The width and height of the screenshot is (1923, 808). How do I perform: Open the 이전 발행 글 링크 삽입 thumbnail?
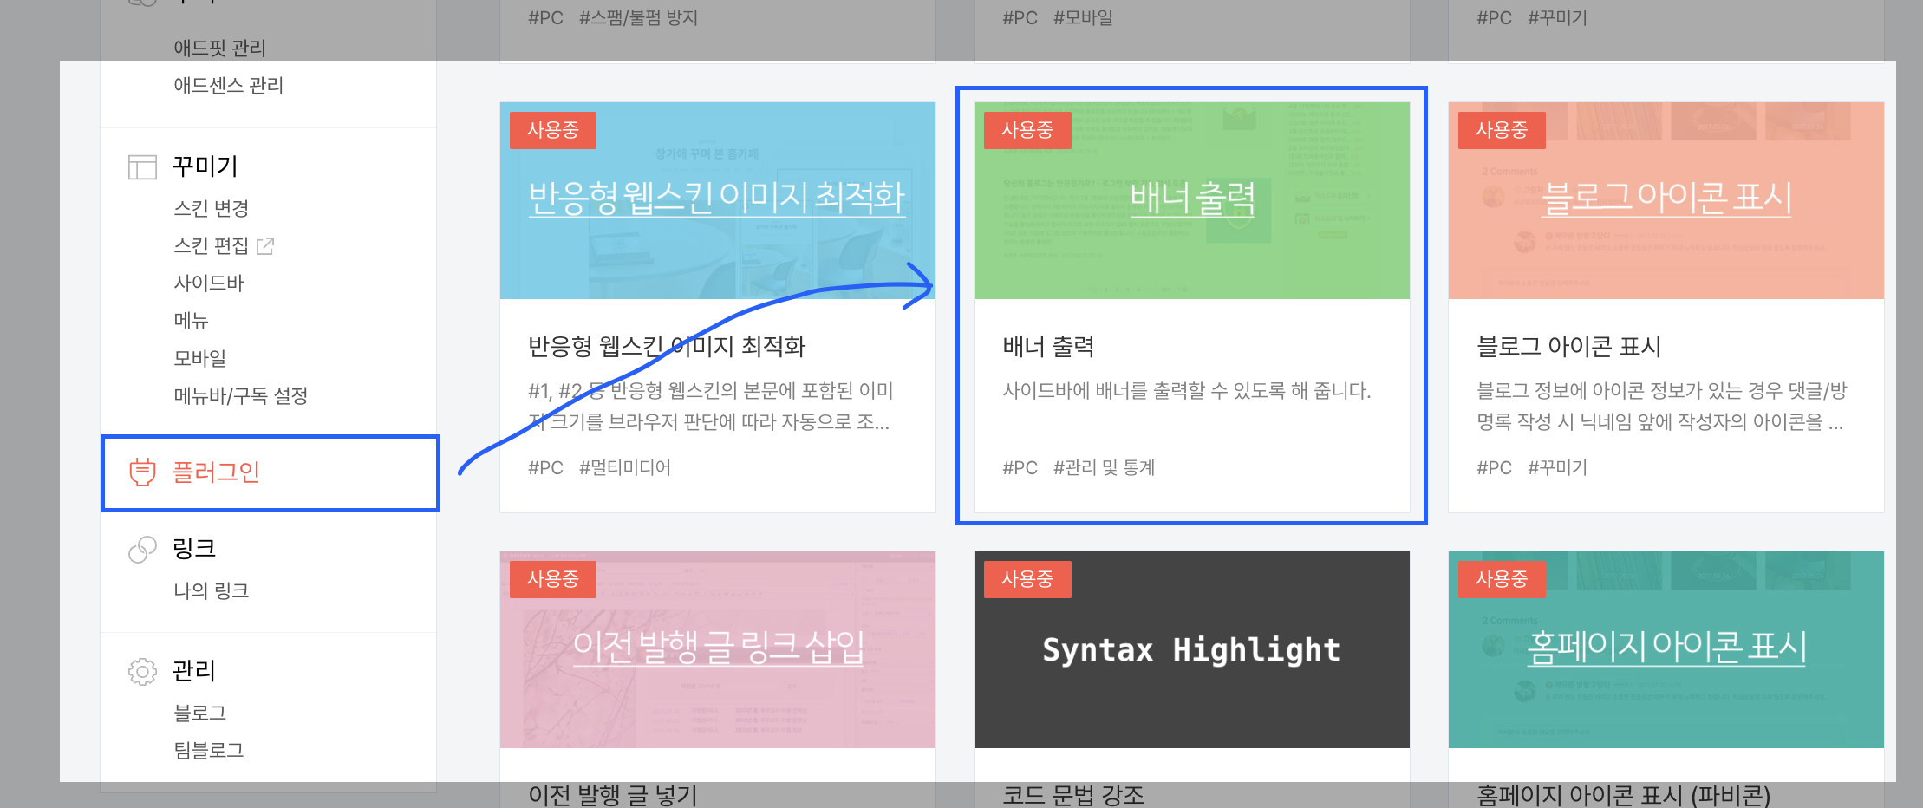(718, 649)
